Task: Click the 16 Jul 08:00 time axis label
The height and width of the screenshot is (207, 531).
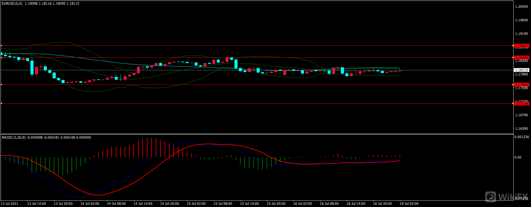Action: pyautogui.click(x=329, y=204)
